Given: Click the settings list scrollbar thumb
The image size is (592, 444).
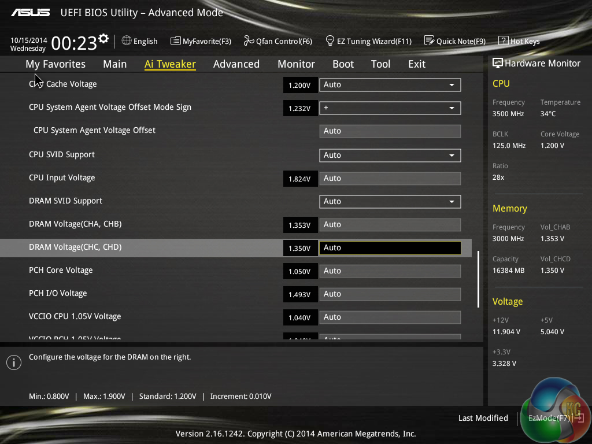Looking at the screenshot, I should (478, 279).
